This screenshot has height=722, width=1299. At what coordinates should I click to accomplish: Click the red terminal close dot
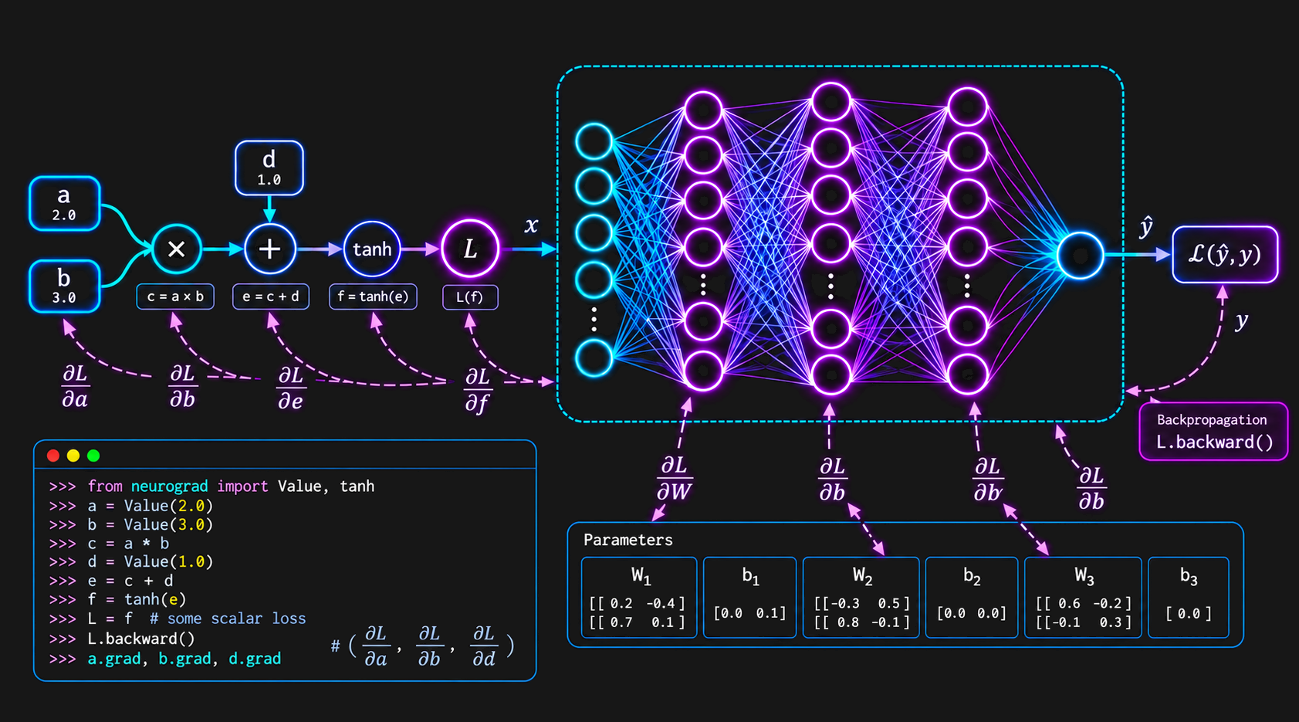point(53,456)
